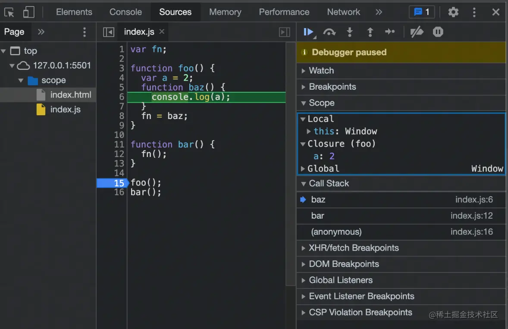The width and height of the screenshot is (508, 329).
Task: Click the function bar() declaration line
Action: pyautogui.click(x=172, y=144)
